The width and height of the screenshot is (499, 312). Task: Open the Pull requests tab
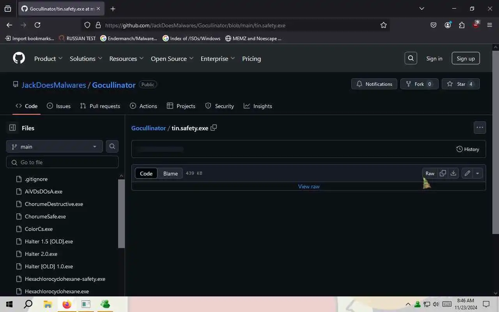100,106
